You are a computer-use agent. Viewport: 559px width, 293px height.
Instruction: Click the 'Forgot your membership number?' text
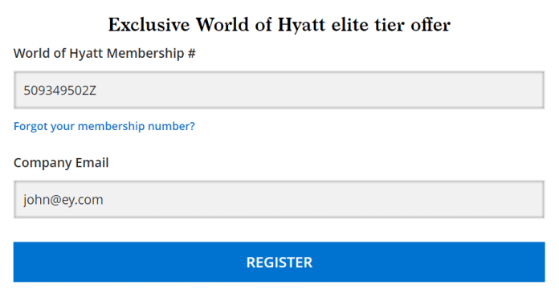point(104,126)
